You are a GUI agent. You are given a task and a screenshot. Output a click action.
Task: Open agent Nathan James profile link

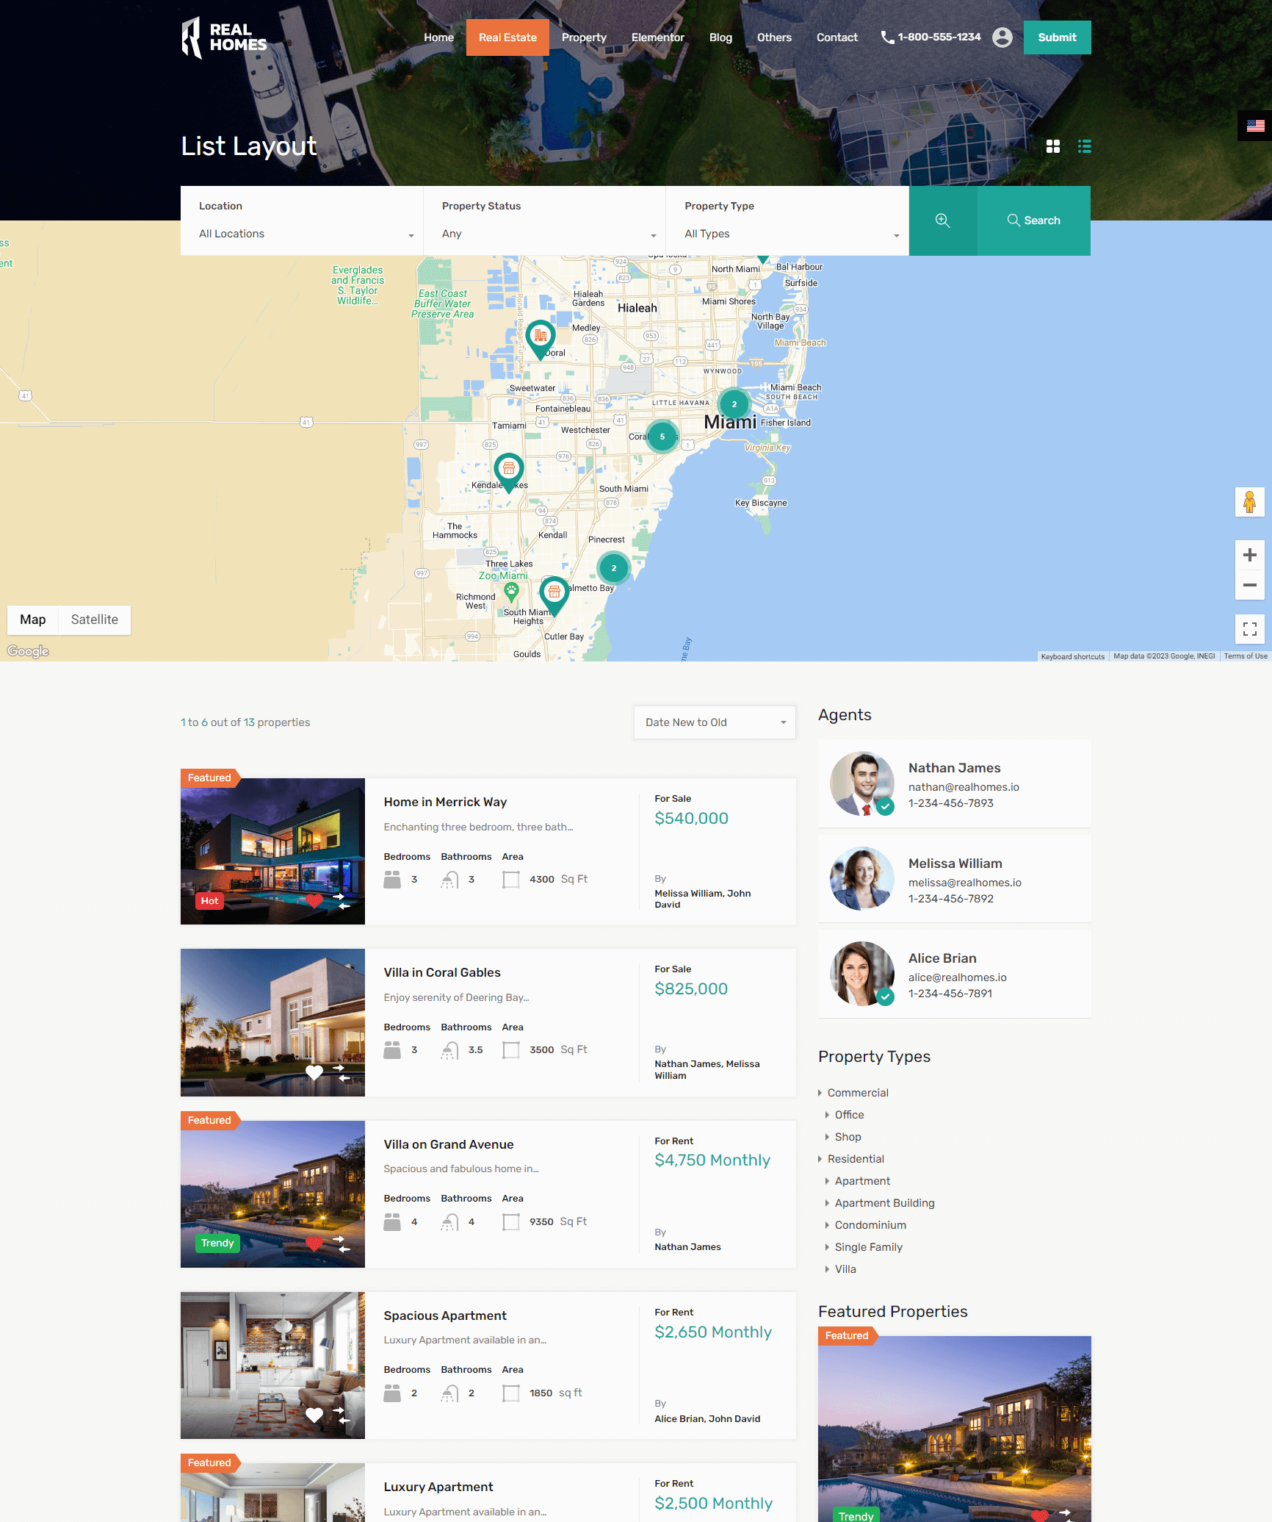pos(955,768)
